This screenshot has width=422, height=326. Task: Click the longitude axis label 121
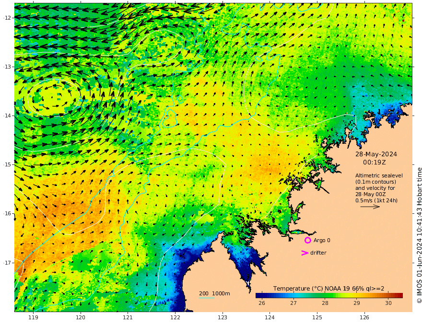pos(128,318)
